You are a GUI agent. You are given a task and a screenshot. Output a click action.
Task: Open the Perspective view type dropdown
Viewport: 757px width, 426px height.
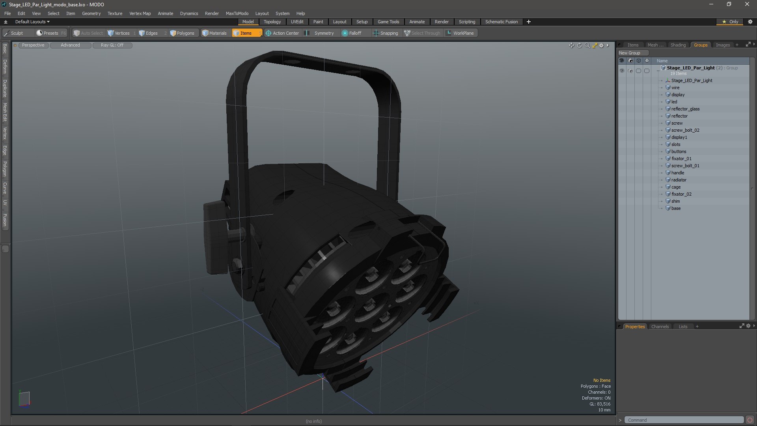pos(33,45)
